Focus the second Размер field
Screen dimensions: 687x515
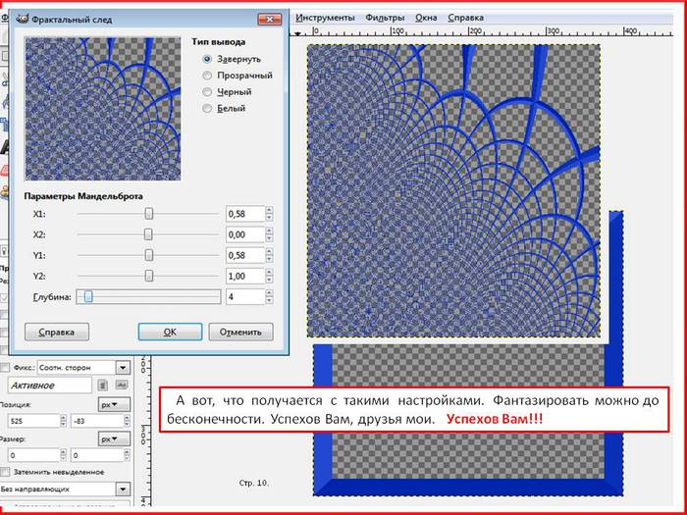tap(97, 455)
